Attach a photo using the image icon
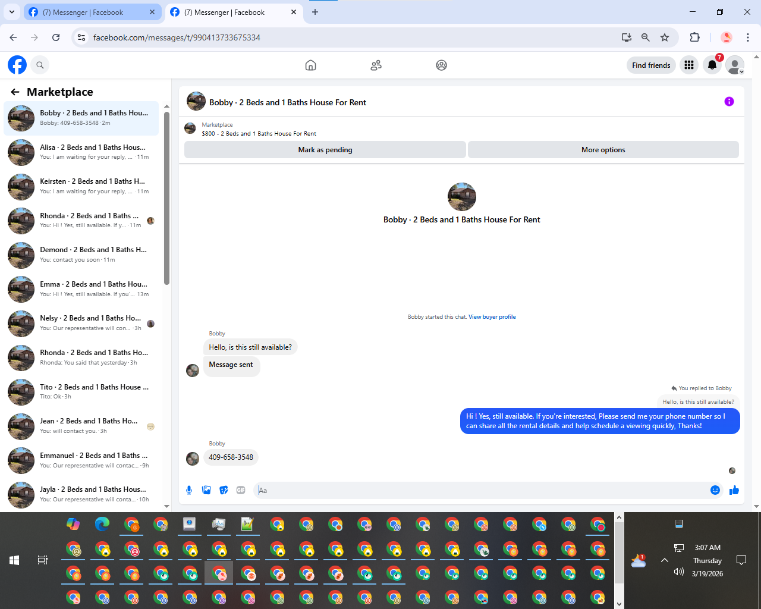This screenshot has width=761, height=609. [206, 490]
